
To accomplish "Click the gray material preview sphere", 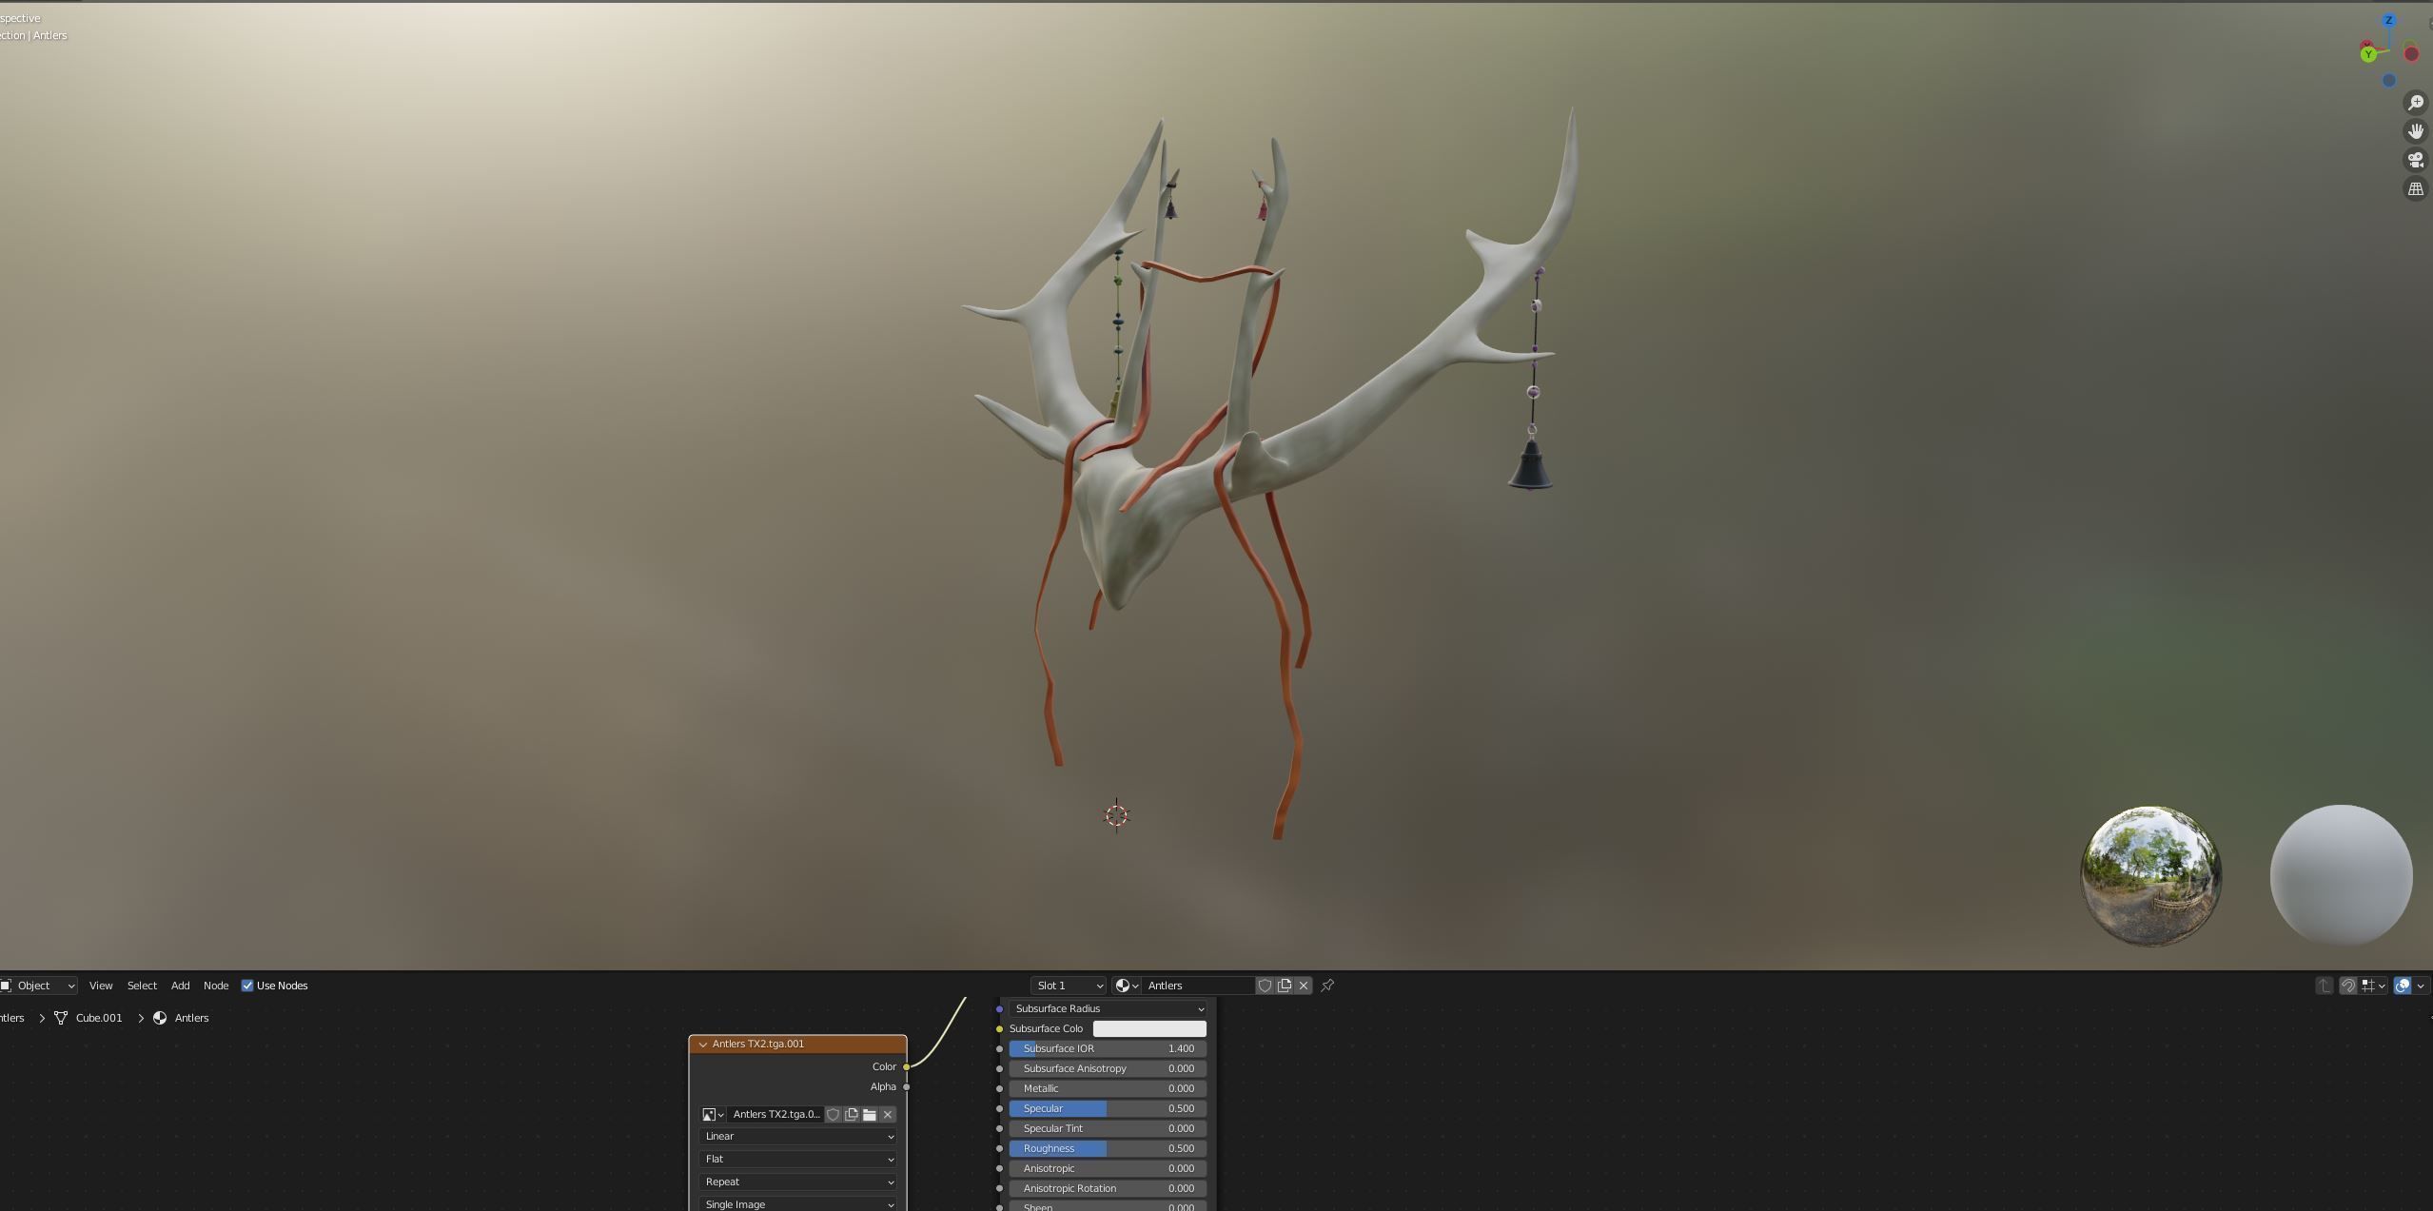I will coord(2341,876).
